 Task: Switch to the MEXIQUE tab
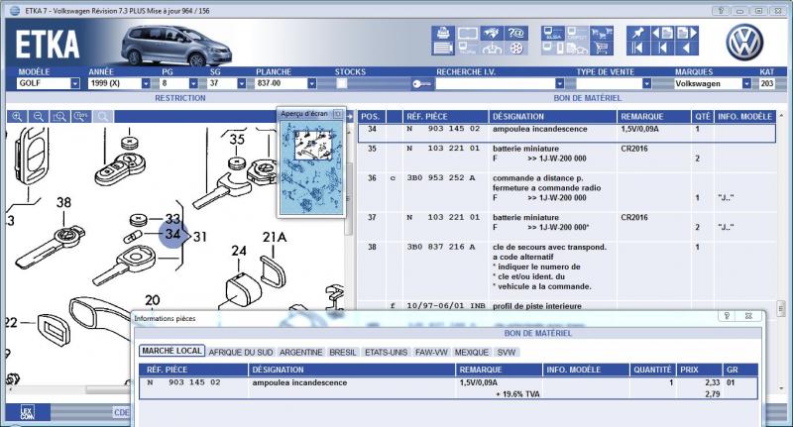(x=472, y=353)
